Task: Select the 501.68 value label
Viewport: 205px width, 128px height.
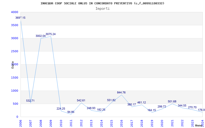Action: point(172,102)
